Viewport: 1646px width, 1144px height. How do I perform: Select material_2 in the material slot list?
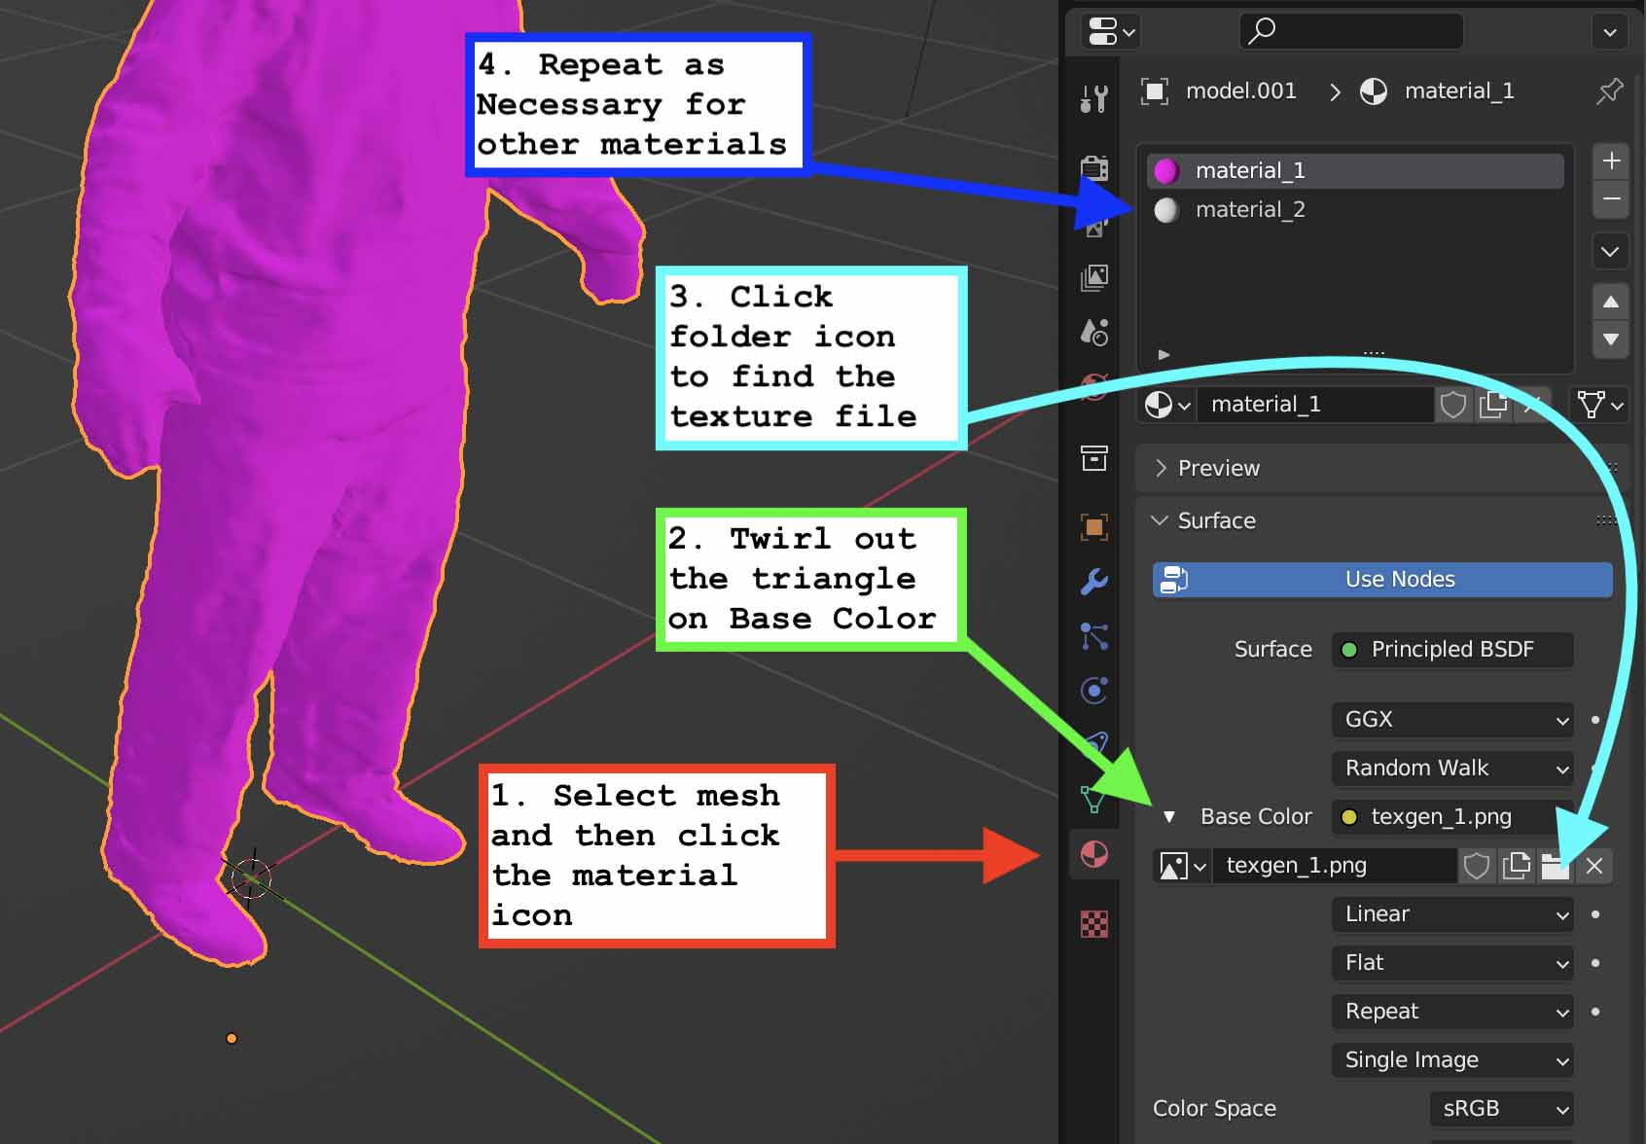[1250, 210]
